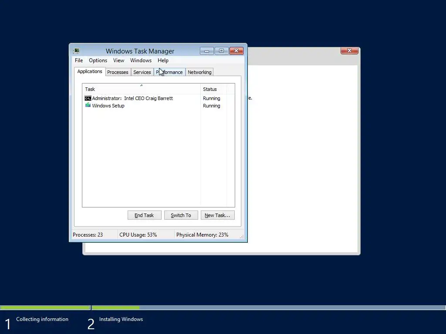Image resolution: width=446 pixels, height=334 pixels.
Task: Open the Windows menu
Action: (x=141, y=60)
